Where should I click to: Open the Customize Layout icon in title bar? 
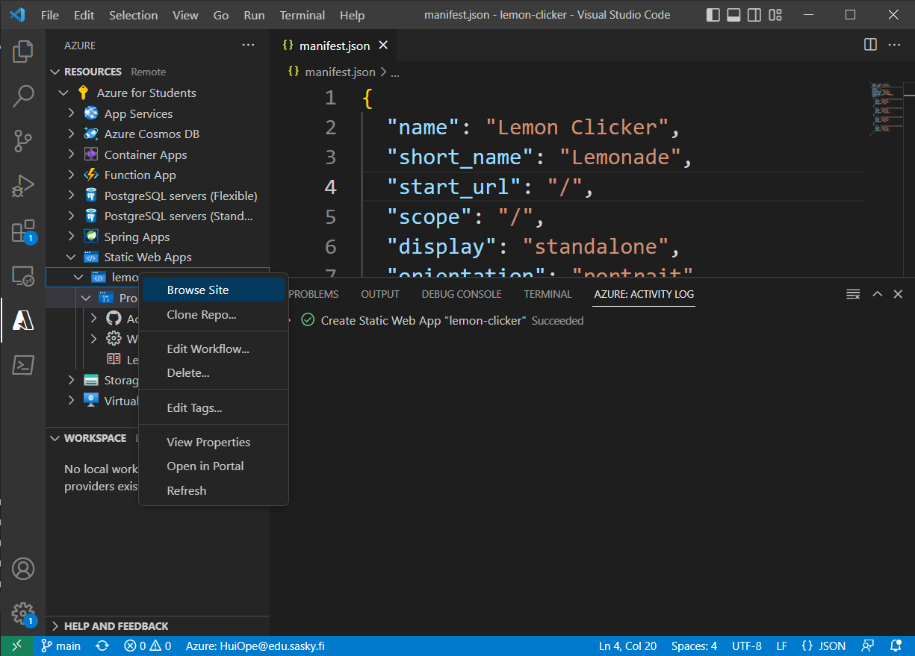776,15
